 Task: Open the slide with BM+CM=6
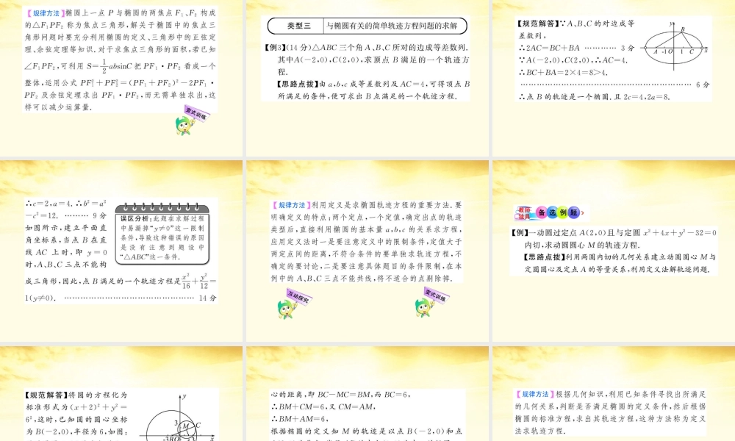point(367,394)
